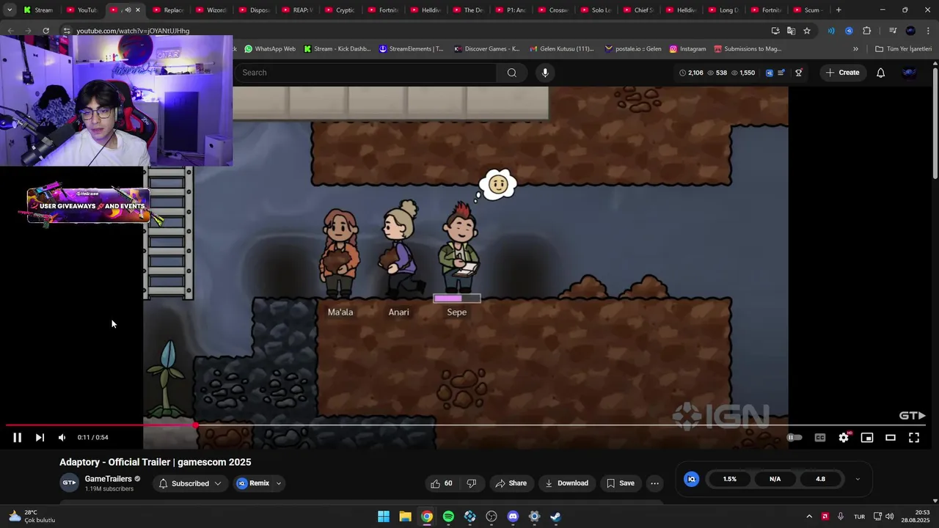The width and height of the screenshot is (939, 528).
Task: Open Windows Start menu
Action: [384, 517]
